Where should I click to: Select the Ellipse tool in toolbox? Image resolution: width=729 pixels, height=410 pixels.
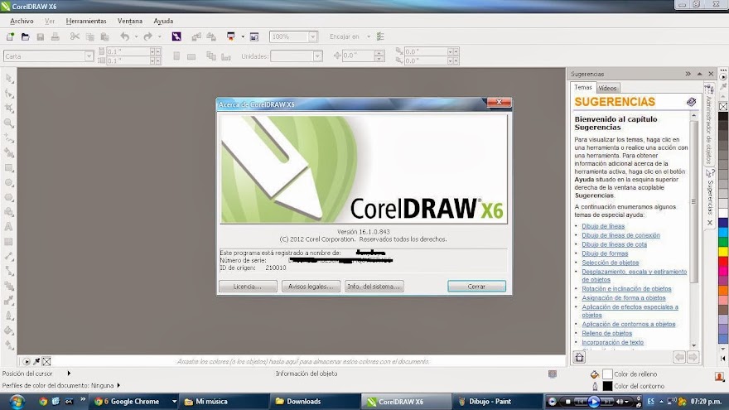click(x=9, y=183)
